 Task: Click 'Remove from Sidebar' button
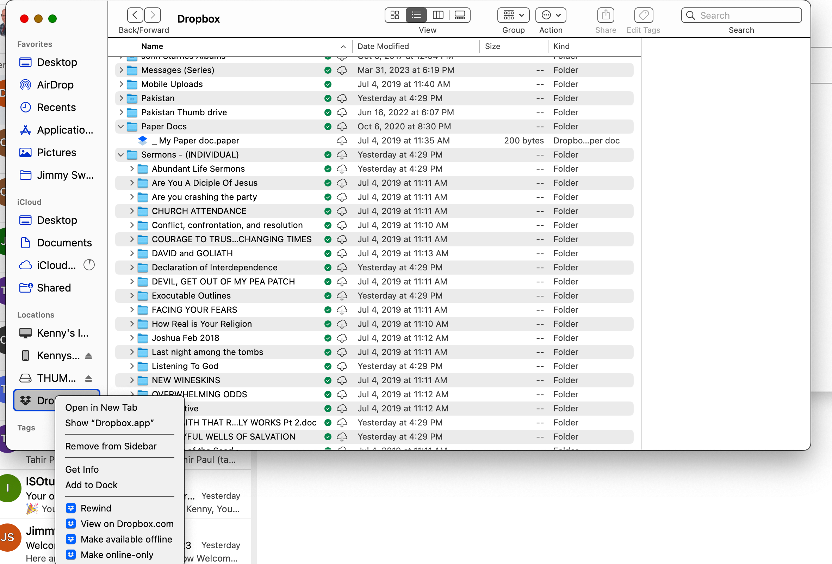[x=111, y=446]
